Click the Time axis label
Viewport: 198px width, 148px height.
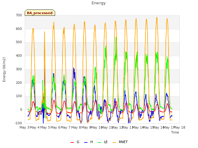coord(175,132)
